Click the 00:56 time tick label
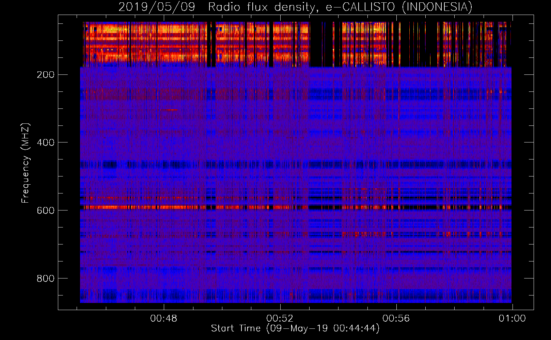This screenshot has width=551, height=340. 396,319
